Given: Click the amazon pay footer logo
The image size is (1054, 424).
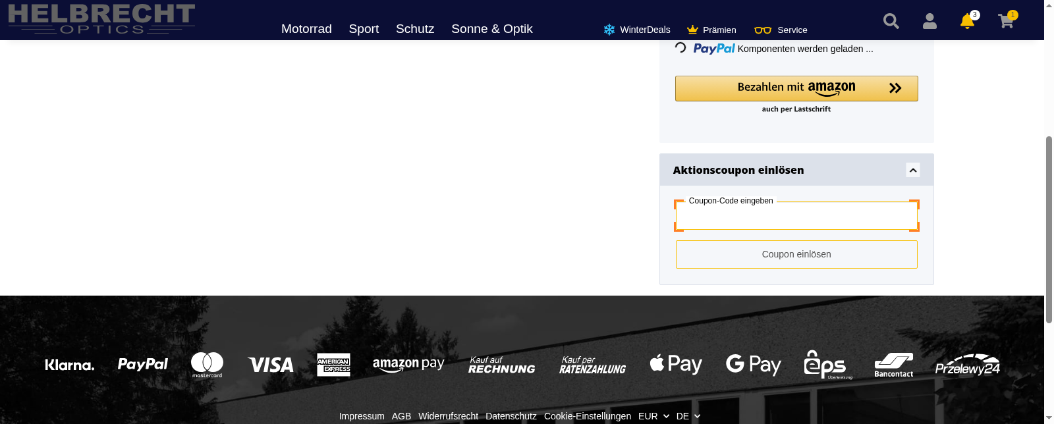Looking at the screenshot, I should (408, 365).
